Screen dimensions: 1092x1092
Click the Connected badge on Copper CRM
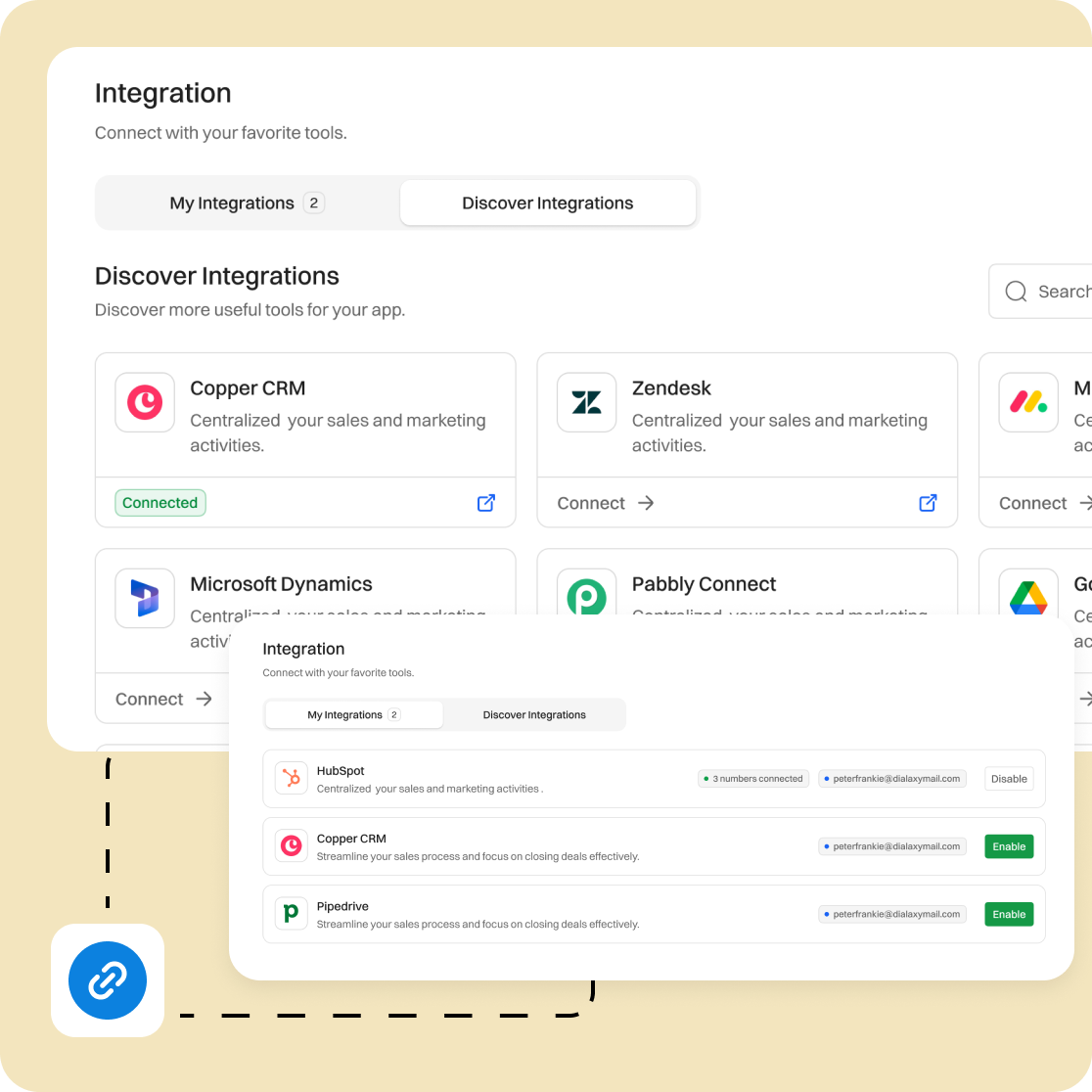pos(160,503)
